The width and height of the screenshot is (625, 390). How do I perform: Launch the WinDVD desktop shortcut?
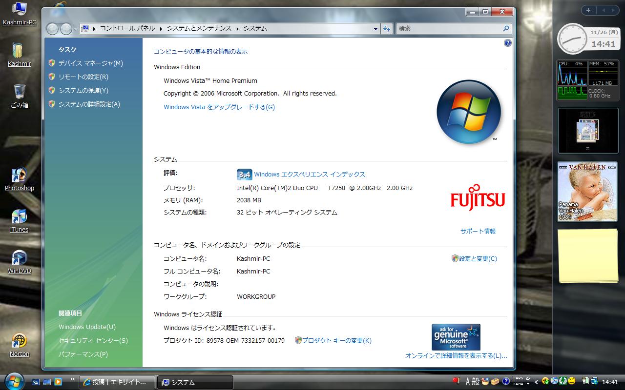coord(20,262)
